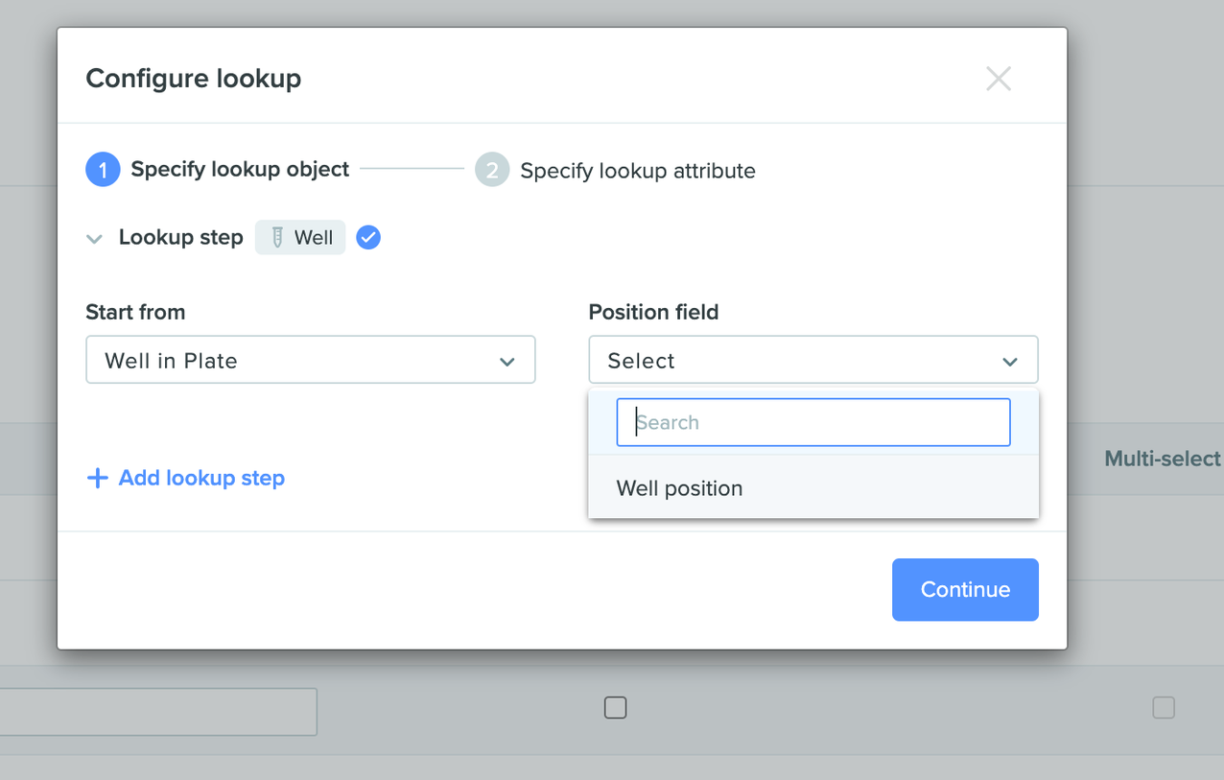Tick the middle checkbox in background table
The image size is (1224, 780).
[x=615, y=708]
